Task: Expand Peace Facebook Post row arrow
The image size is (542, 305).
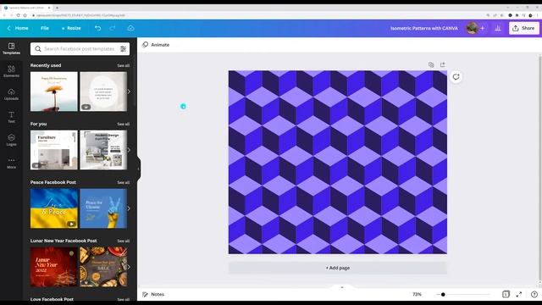Action: (x=129, y=208)
